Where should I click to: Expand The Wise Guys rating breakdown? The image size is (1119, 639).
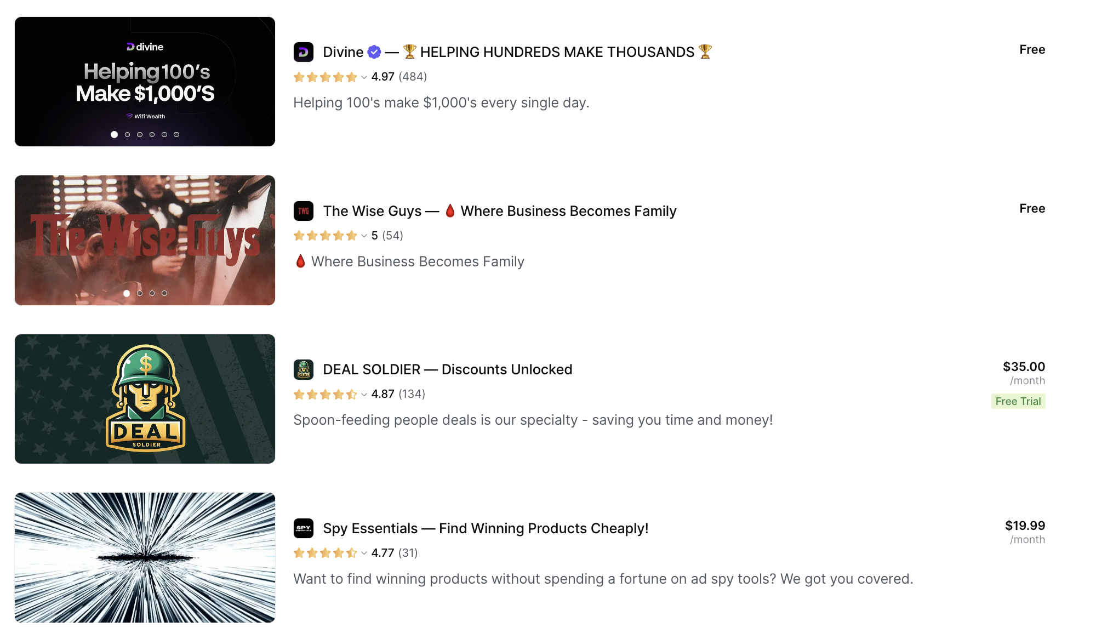click(x=363, y=236)
